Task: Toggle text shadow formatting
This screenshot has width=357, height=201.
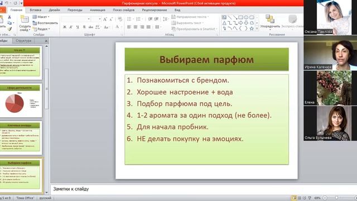Action: pyautogui.click(x=84, y=27)
